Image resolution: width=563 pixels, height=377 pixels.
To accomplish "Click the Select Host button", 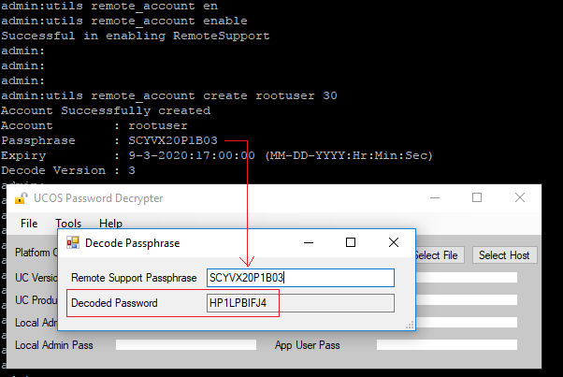I will pyautogui.click(x=504, y=255).
